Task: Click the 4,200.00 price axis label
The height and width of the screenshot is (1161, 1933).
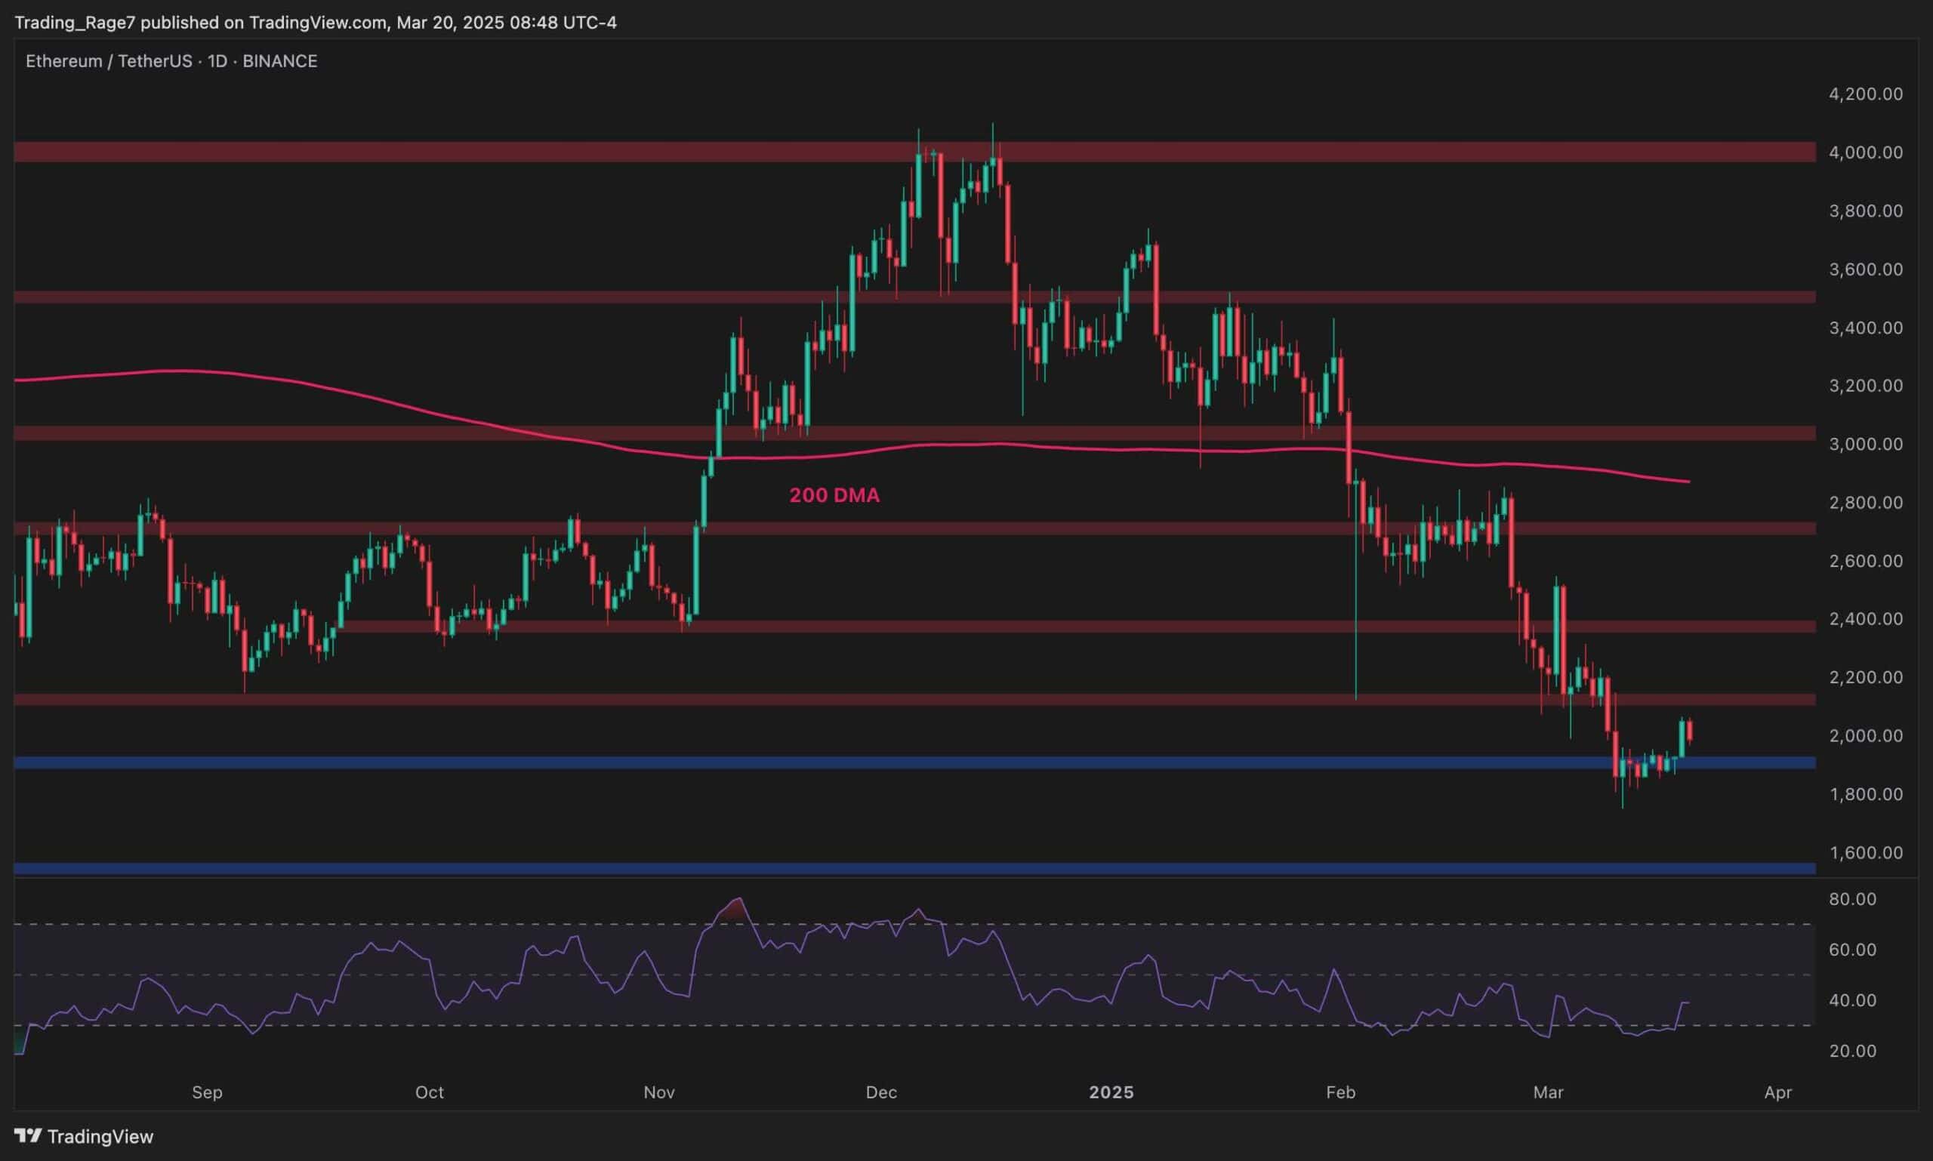Action: click(1865, 94)
